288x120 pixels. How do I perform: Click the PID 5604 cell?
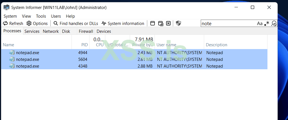83,59
